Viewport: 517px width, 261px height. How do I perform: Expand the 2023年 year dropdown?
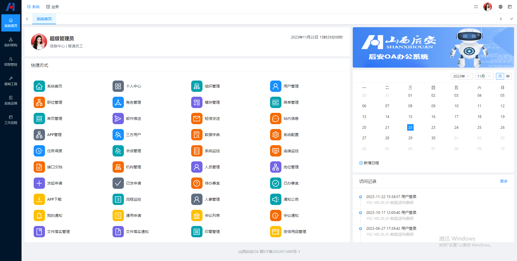(462, 76)
